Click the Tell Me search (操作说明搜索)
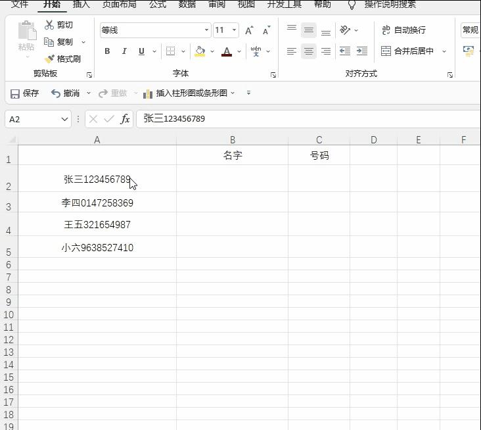Viewport: 481px width, 430px height. click(x=390, y=4)
